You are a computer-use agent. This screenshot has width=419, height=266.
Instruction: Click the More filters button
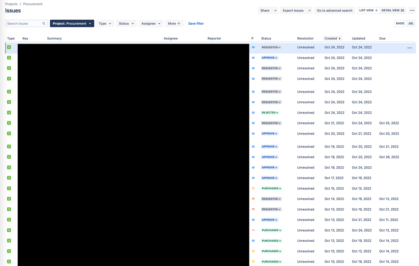[174, 23]
